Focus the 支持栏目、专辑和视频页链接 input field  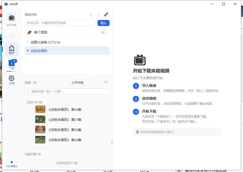click(x=60, y=23)
